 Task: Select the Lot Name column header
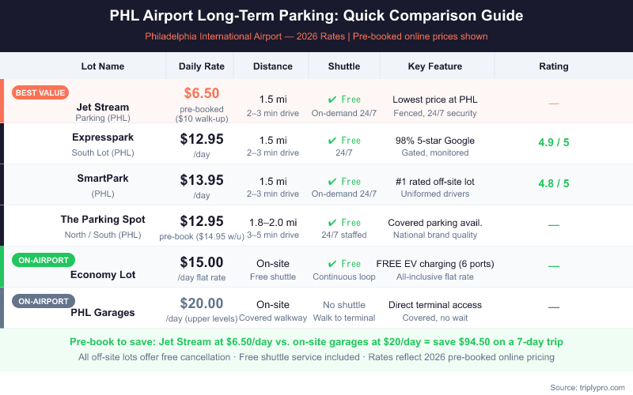[103, 66]
